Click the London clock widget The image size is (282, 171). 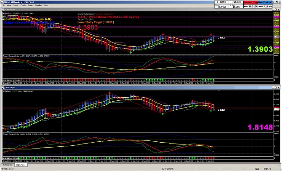click(x=250, y=4)
